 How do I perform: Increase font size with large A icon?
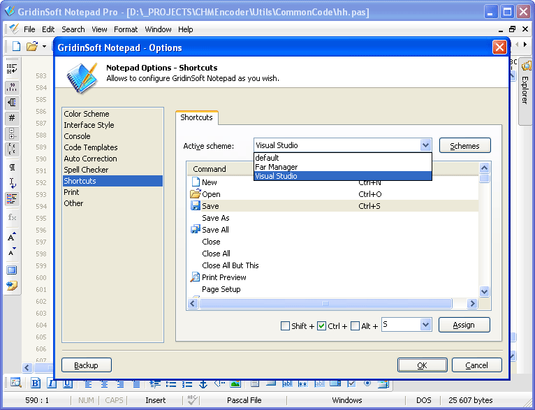coord(12,236)
